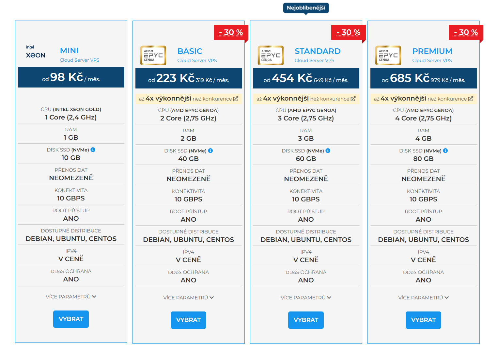Show NVMe disk info on PREMIUM plan
The image size is (498, 350).
(x=445, y=151)
